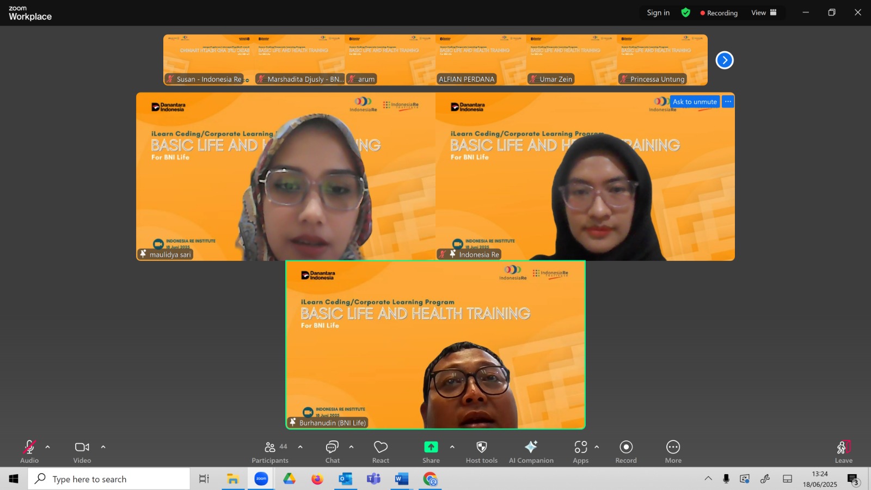This screenshot has width=871, height=490.
Task: Start recording with Record button
Action: click(x=626, y=452)
